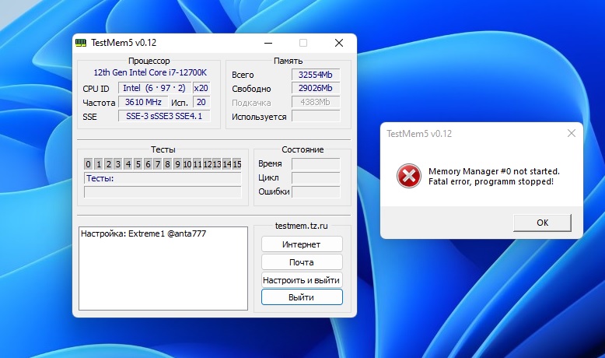This screenshot has height=358, width=605.
Task: Click the Тесты: status field
Action: pyautogui.click(x=163, y=178)
